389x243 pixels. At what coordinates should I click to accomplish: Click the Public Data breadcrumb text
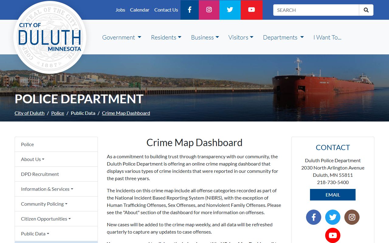pyautogui.click(x=83, y=113)
